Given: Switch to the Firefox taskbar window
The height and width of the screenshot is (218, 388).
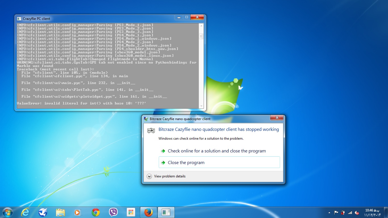Looking at the screenshot, I should click(149, 212).
